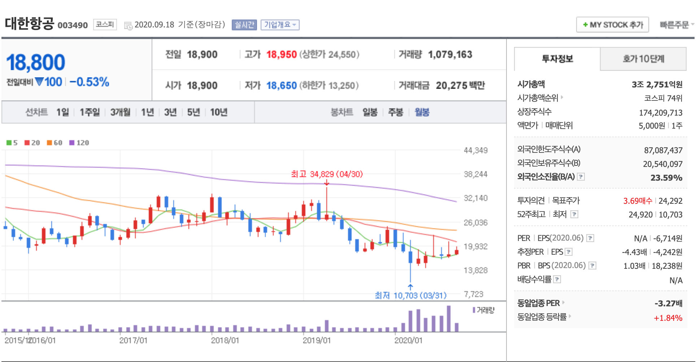Expand the 빠른주문 dropdown

click(677, 25)
